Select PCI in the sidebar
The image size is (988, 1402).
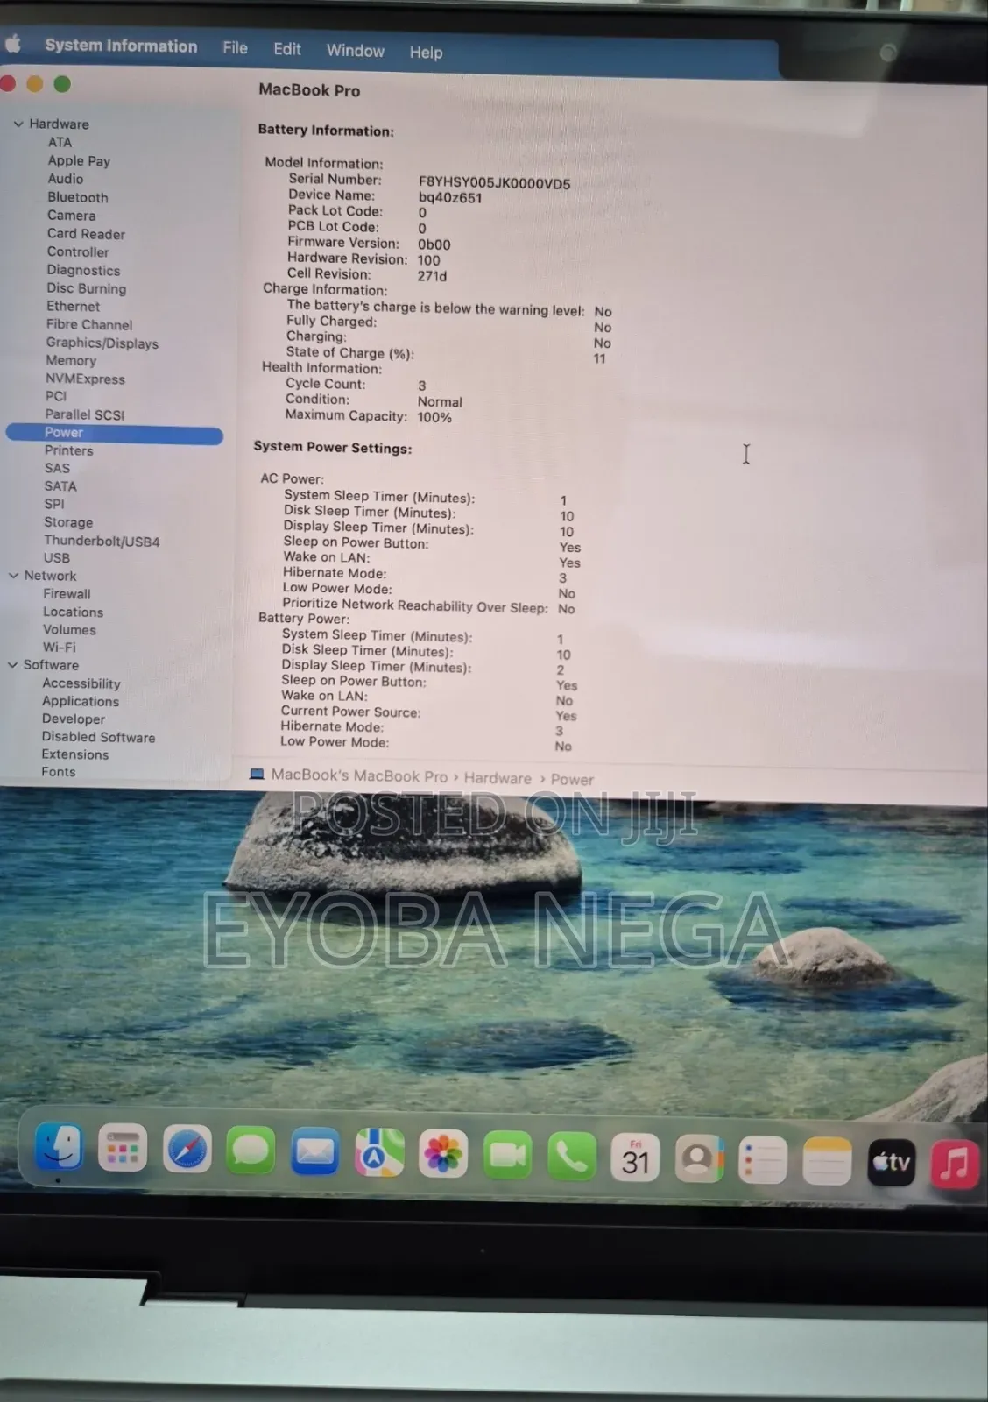56,396
